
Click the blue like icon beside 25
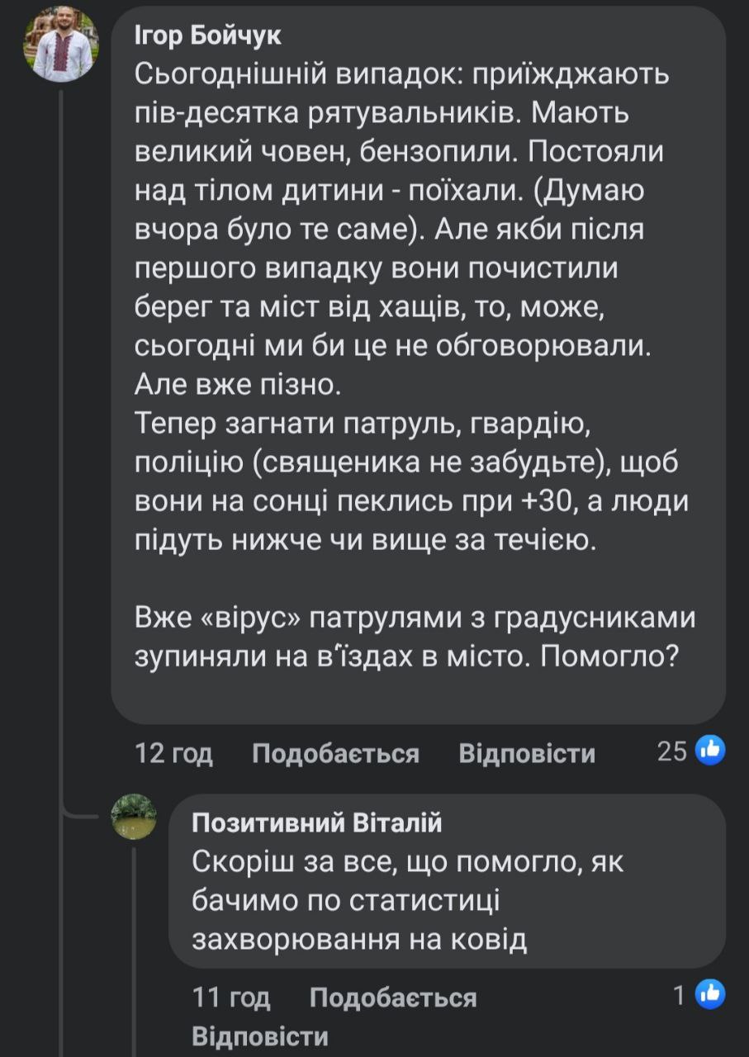[710, 751]
